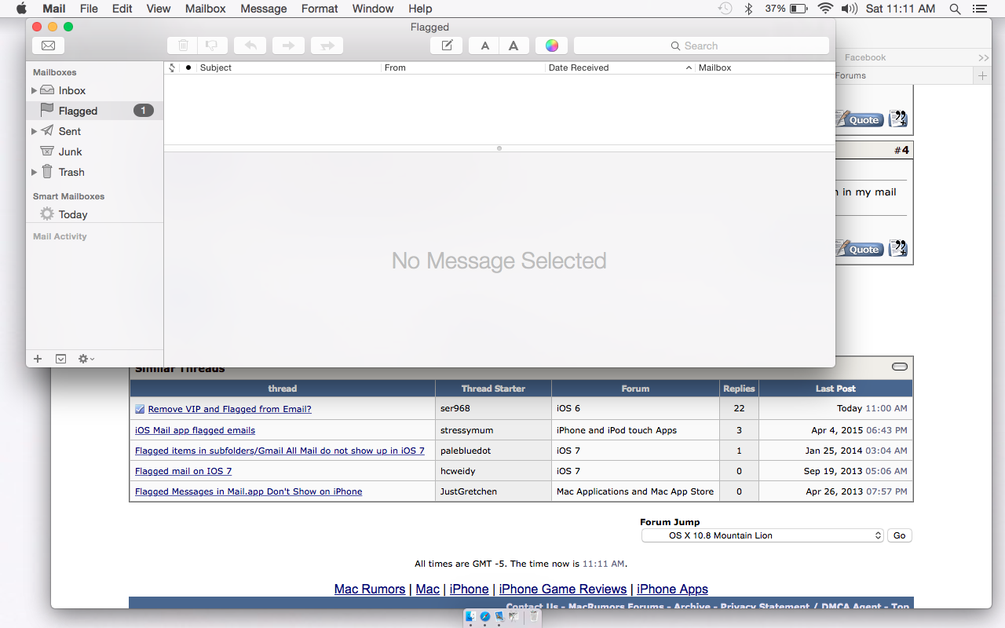
Task: Click the Time Machine menu bar icon
Action: (x=725, y=9)
